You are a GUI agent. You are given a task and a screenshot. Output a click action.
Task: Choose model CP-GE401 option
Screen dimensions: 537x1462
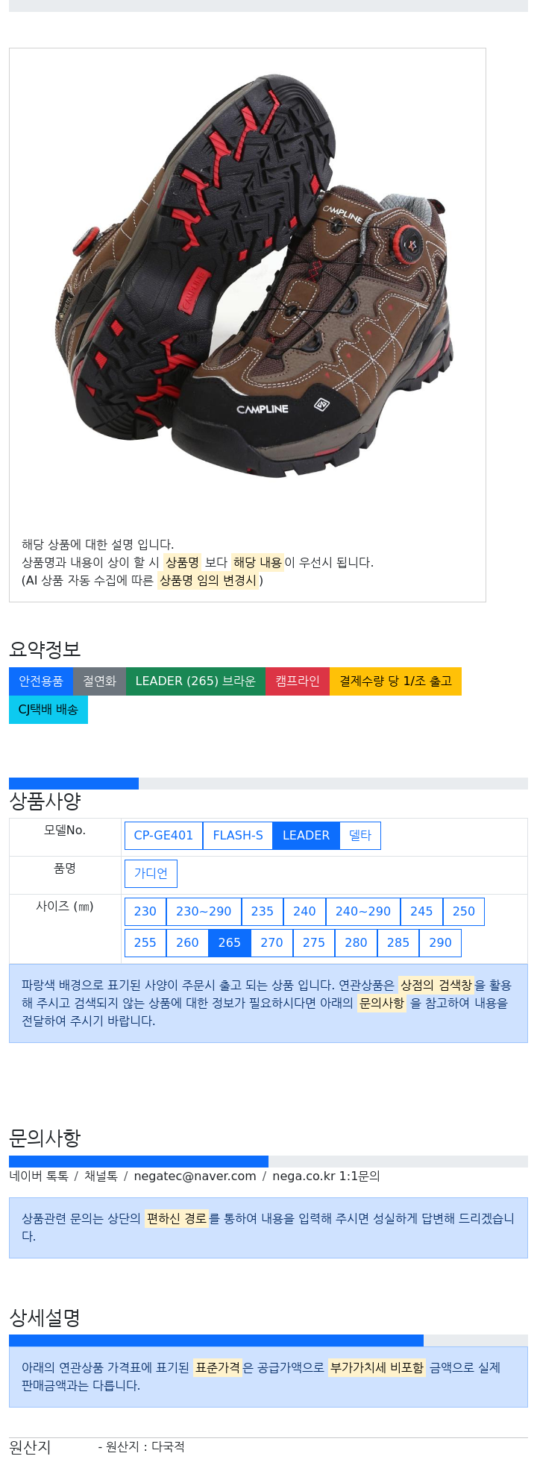coord(163,836)
